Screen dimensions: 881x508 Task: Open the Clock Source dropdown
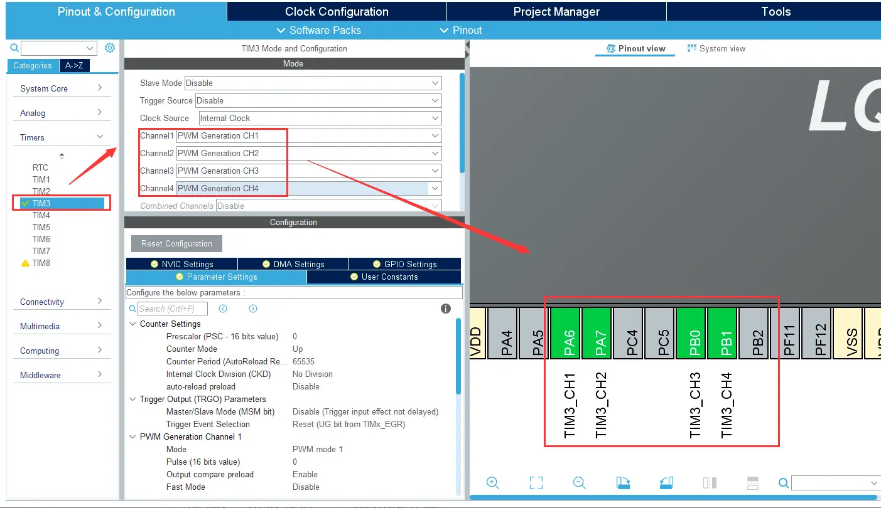click(435, 118)
